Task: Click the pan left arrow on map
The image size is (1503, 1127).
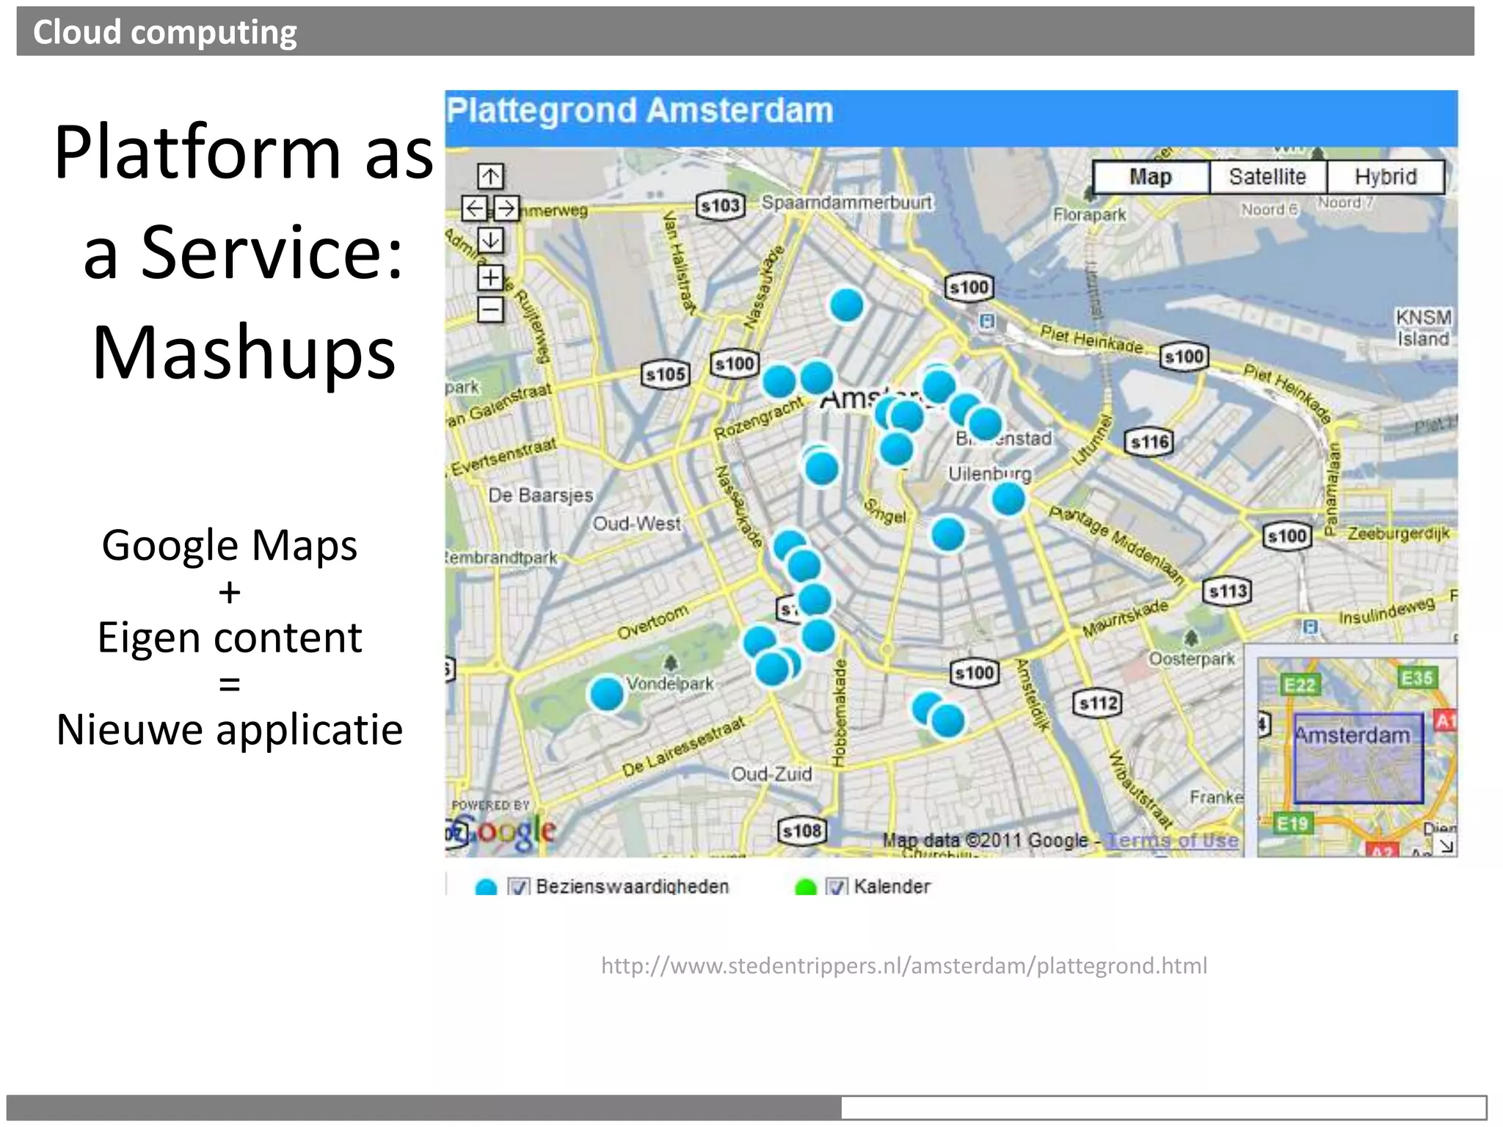Action: 474,208
